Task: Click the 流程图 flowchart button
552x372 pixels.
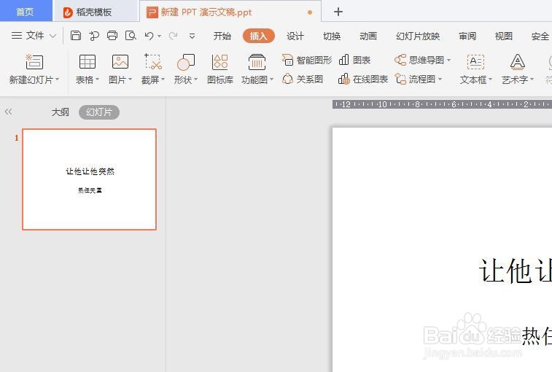Action: [x=415, y=80]
